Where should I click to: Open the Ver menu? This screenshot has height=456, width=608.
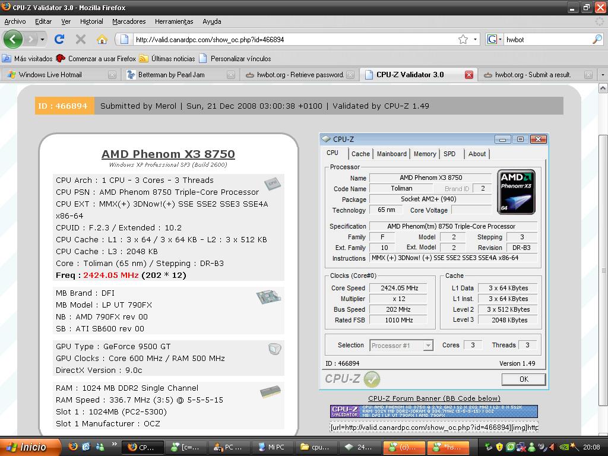click(x=66, y=21)
